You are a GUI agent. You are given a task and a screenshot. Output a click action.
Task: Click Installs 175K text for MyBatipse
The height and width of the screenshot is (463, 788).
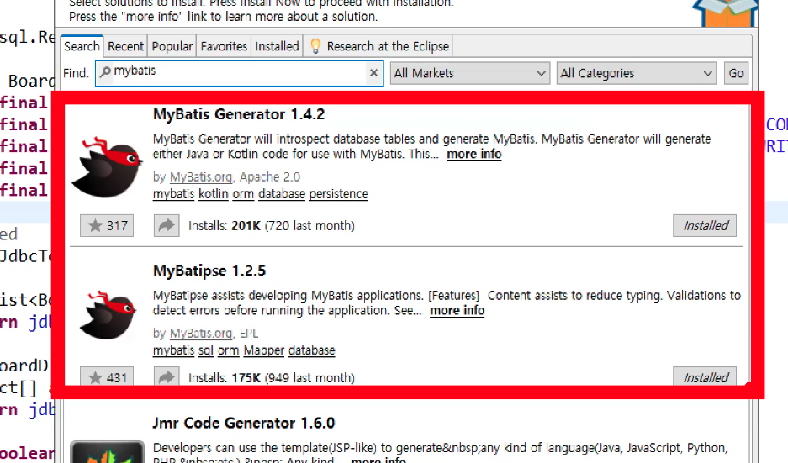click(x=272, y=377)
